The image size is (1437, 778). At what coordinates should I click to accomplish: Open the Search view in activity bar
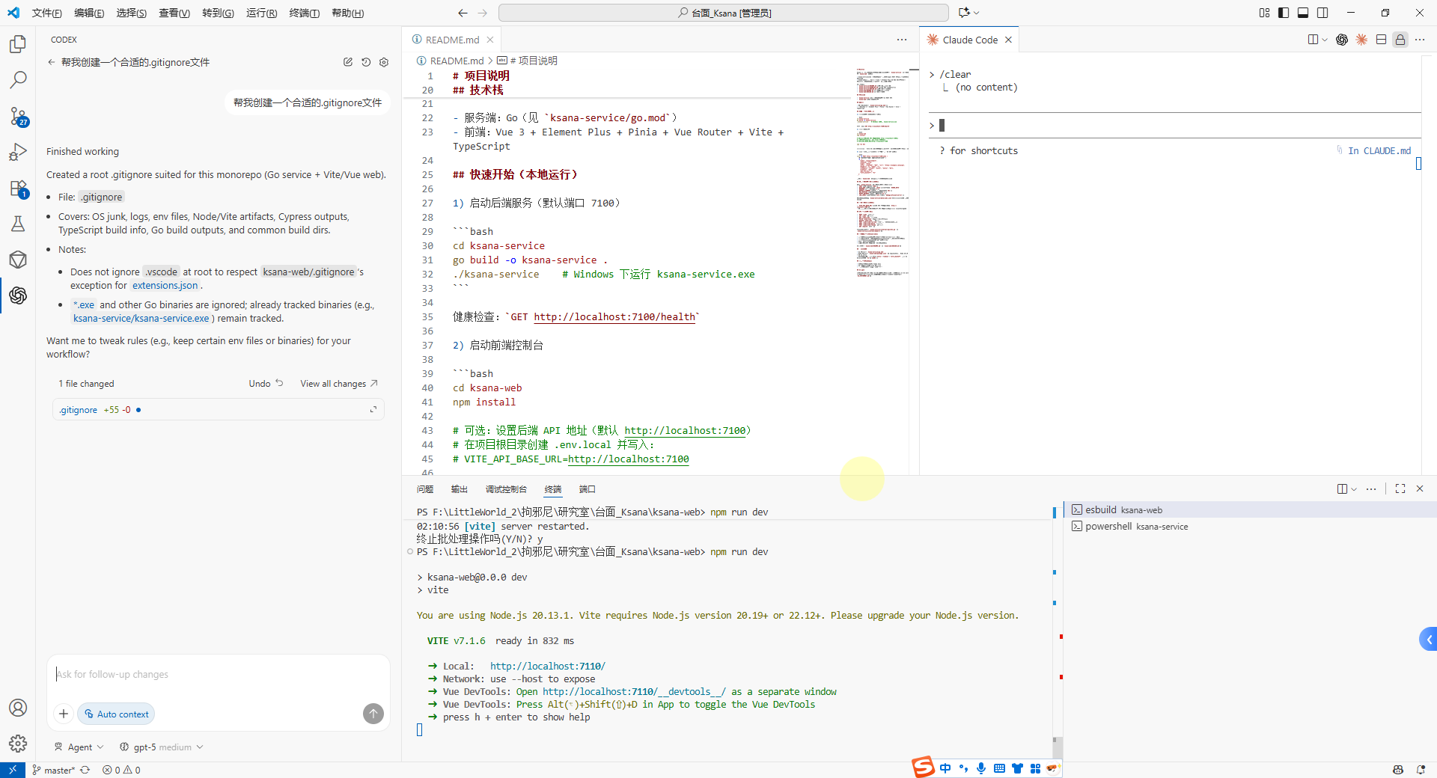pyautogui.click(x=18, y=80)
